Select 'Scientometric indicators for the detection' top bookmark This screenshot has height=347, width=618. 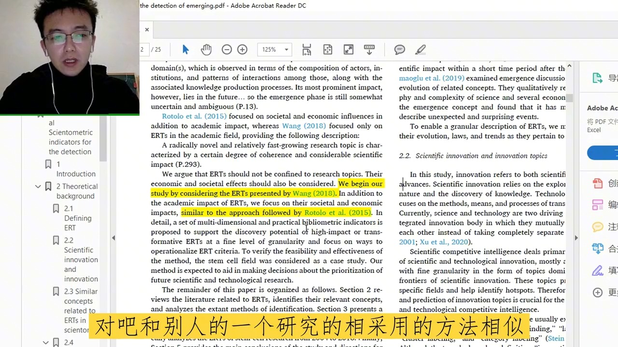click(x=70, y=137)
